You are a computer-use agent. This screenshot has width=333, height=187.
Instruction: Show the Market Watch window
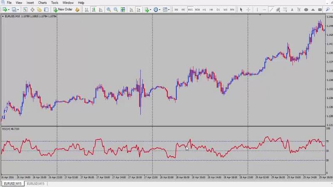(x=25, y=10)
